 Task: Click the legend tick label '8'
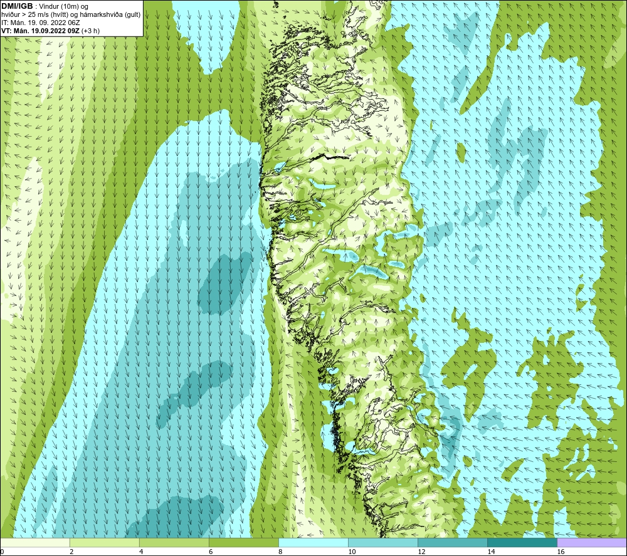point(280,552)
